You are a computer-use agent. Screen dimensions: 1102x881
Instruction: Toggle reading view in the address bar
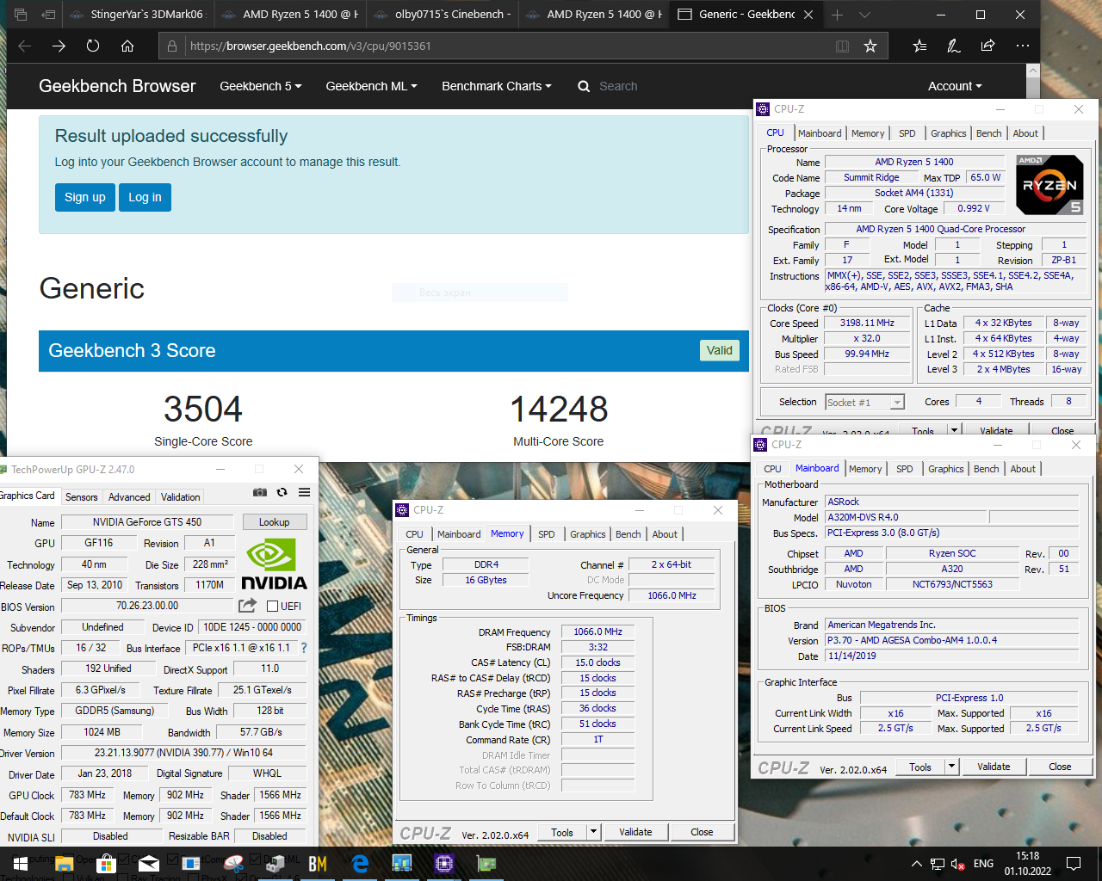(843, 46)
